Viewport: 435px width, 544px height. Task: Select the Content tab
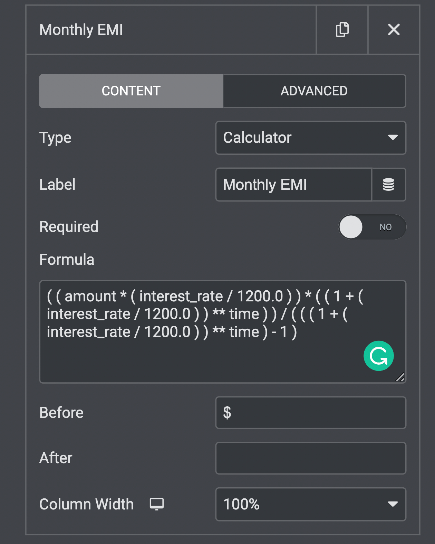[x=131, y=91]
